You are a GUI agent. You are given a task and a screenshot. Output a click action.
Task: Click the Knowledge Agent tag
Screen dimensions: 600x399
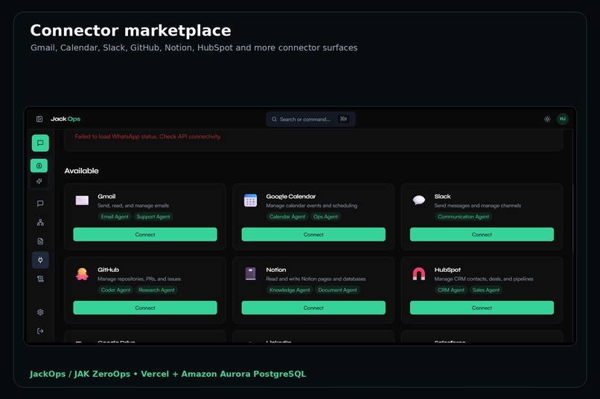click(290, 290)
